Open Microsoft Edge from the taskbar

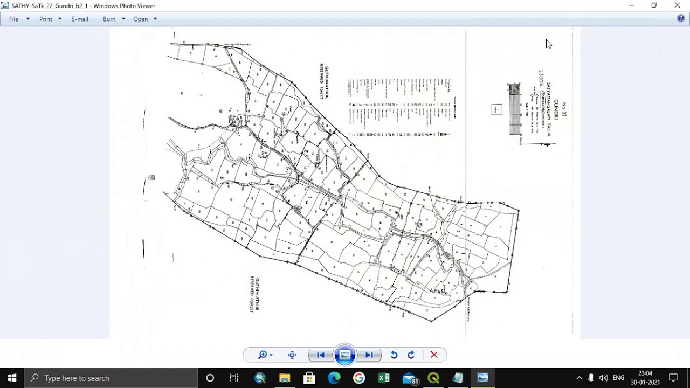[x=334, y=378]
